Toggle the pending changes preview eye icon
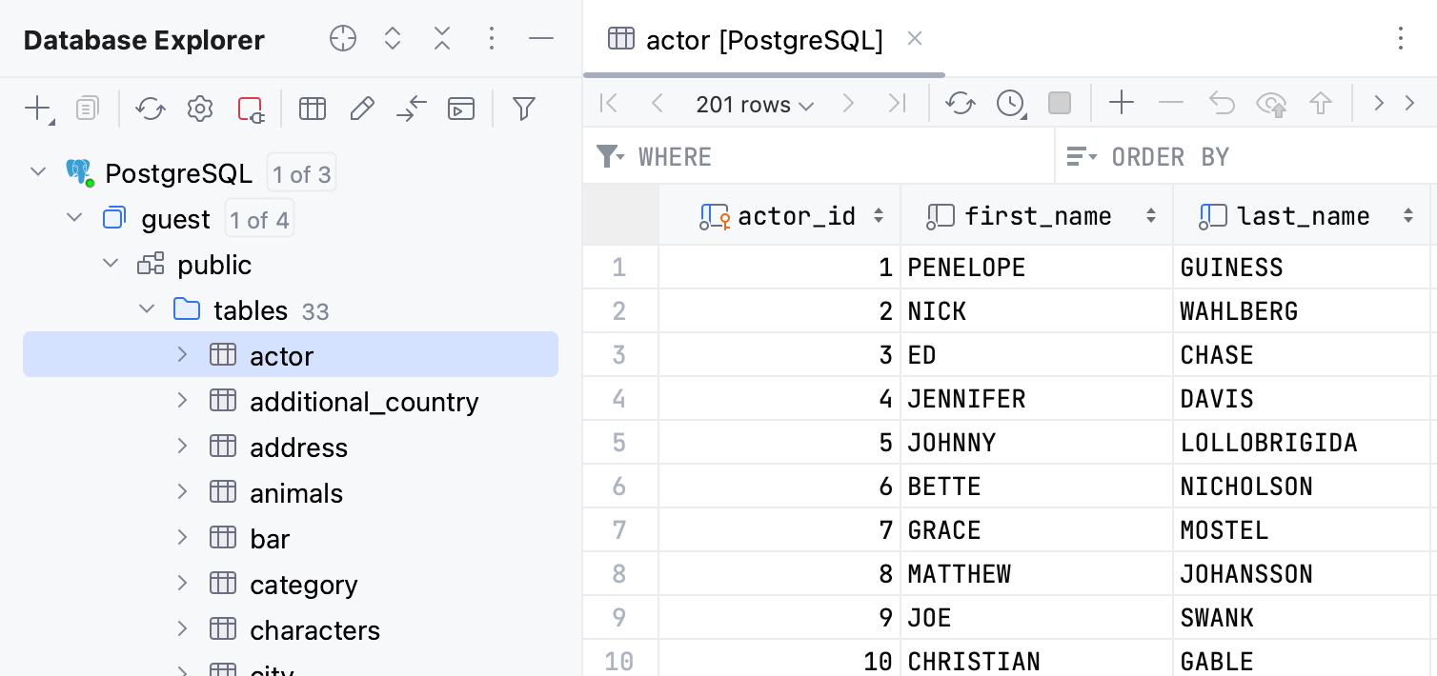 pos(1271,103)
